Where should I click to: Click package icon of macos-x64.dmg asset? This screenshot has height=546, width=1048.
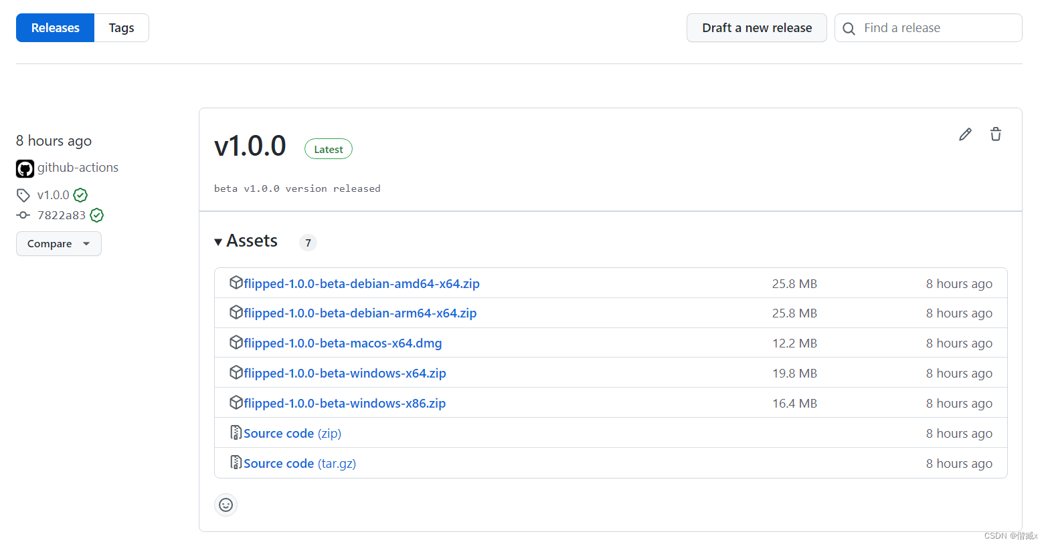coord(236,342)
